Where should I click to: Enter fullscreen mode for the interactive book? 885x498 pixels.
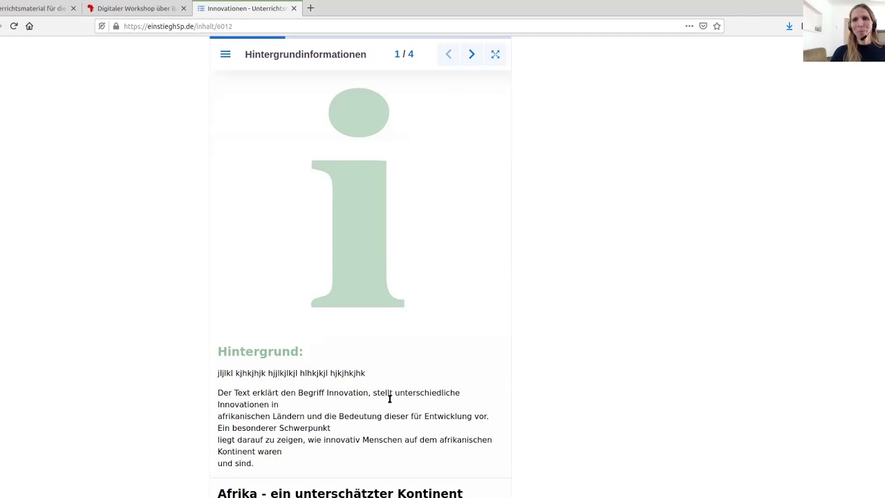point(495,54)
